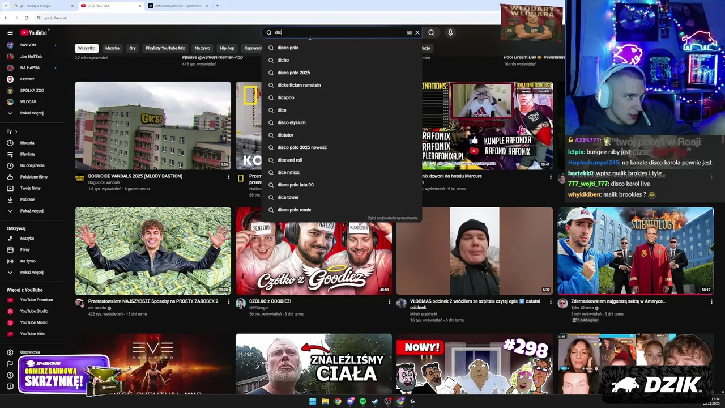
Task: Expand the 'Ty' section chevron
Action: click(x=16, y=131)
